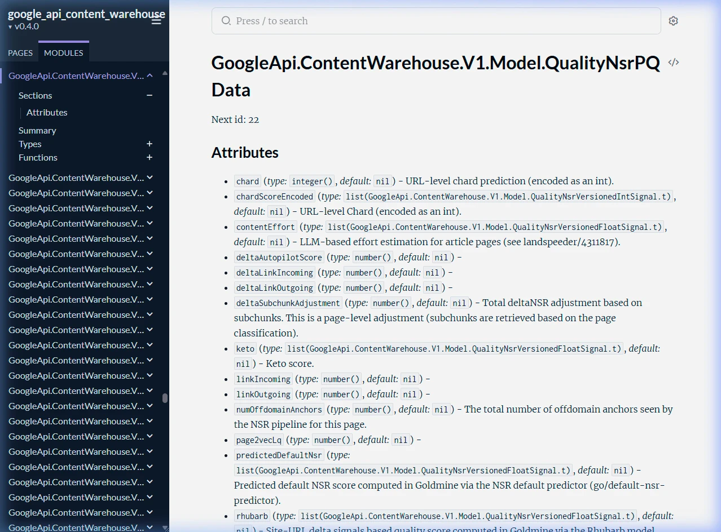This screenshot has width=721, height=532.
Task: Switch to the PAGES tab
Action: tap(20, 52)
